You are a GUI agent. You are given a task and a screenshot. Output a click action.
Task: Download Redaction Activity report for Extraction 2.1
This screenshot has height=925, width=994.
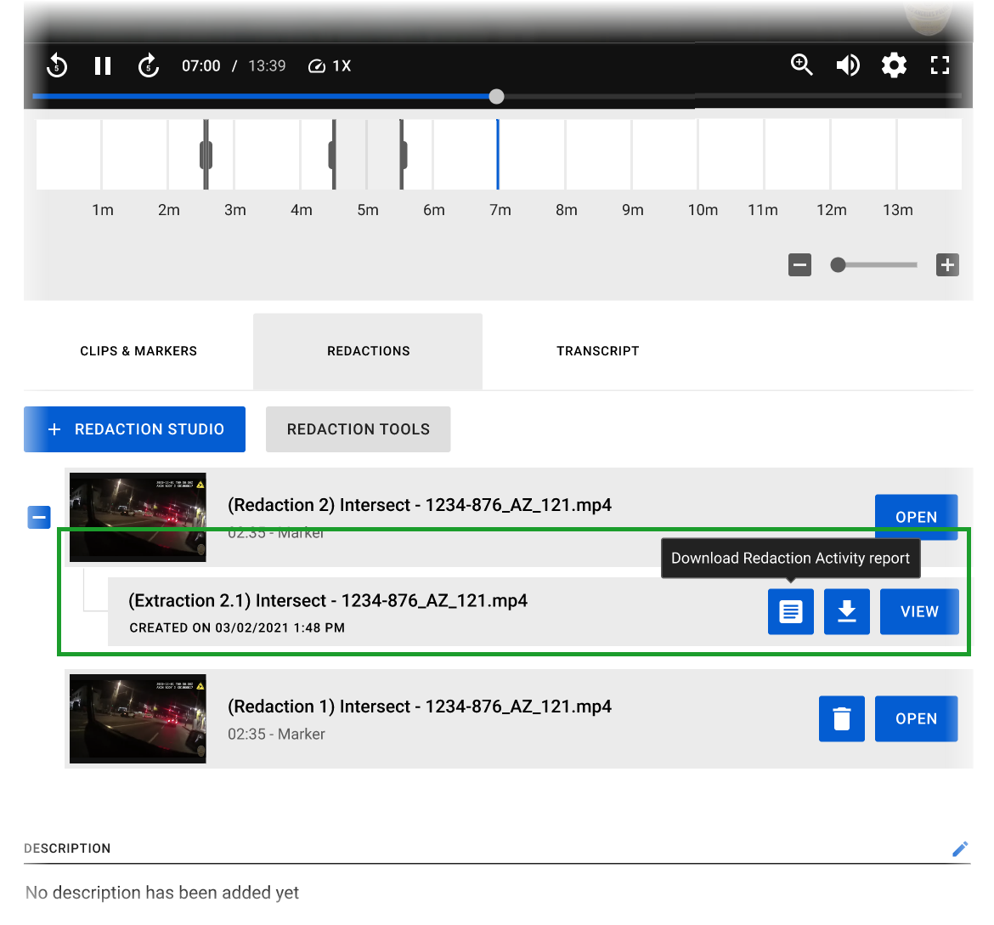point(790,611)
